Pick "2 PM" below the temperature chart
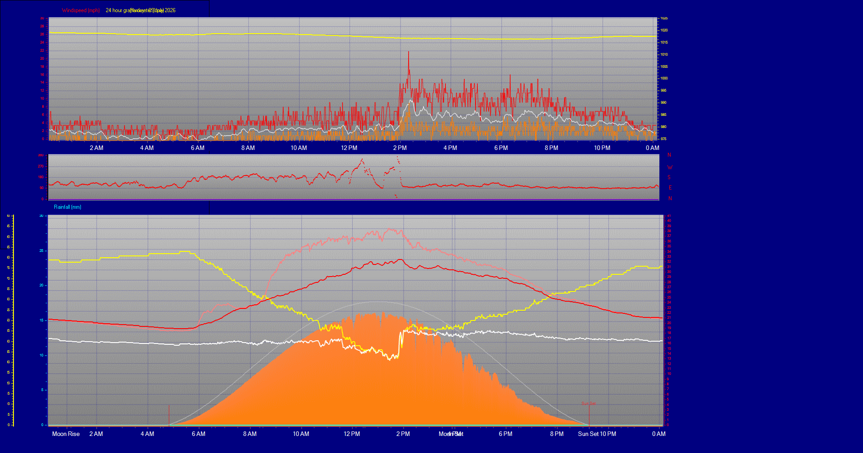 [403, 434]
